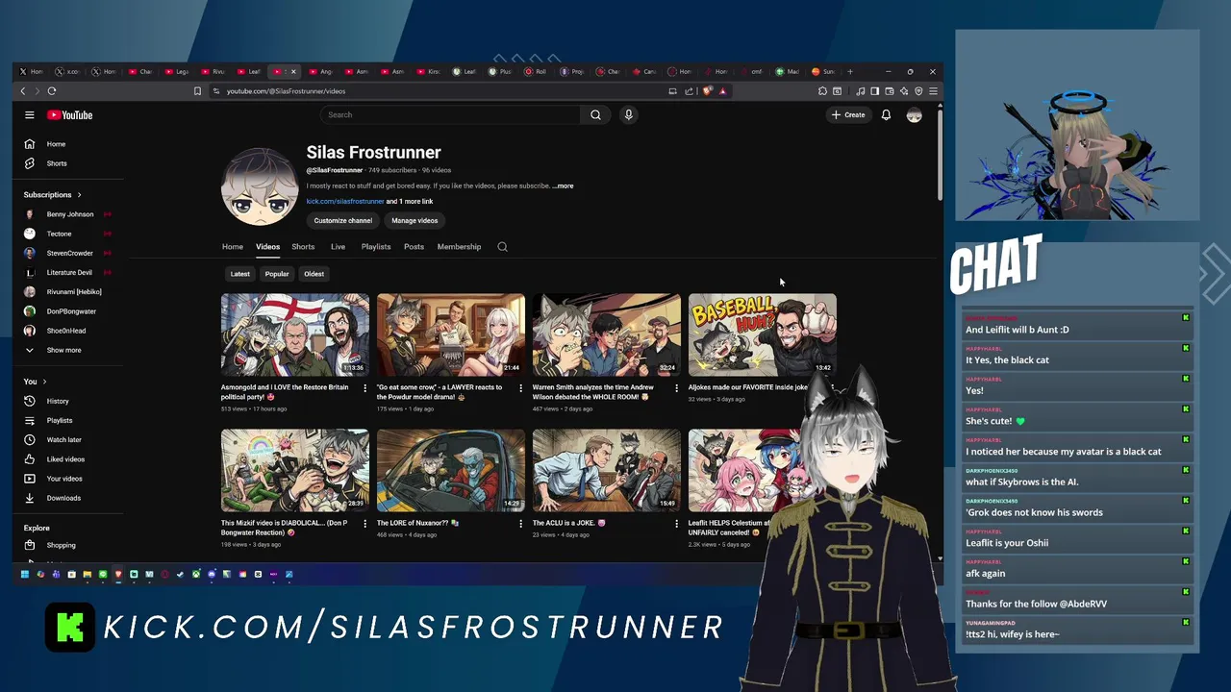Close the active browser tab
This screenshot has height=692, width=1231.
tap(293, 71)
